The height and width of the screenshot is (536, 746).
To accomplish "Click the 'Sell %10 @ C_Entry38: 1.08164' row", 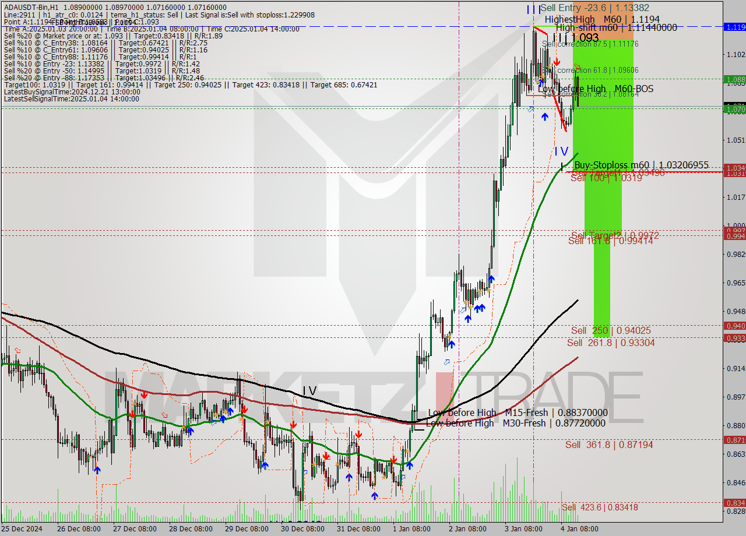I will click(x=105, y=43).
